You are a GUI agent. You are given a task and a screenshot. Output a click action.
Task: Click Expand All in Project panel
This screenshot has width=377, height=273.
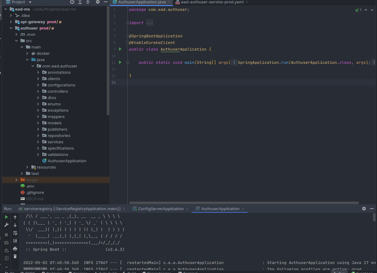tap(80, 2)
